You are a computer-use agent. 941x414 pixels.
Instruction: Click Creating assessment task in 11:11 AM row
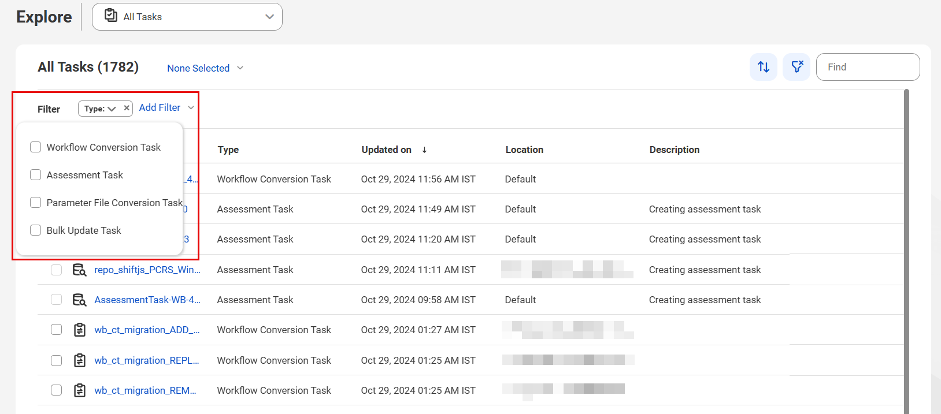(x=705, y=270)
